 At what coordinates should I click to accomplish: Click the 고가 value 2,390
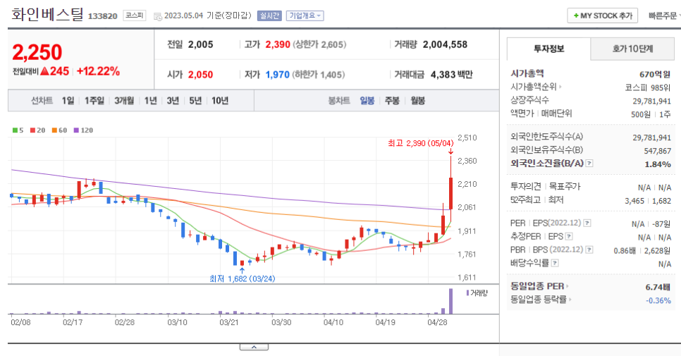point(278,44)
